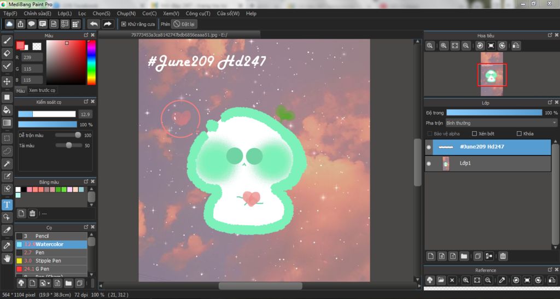Open the Lọc menu

coord(82,13)
